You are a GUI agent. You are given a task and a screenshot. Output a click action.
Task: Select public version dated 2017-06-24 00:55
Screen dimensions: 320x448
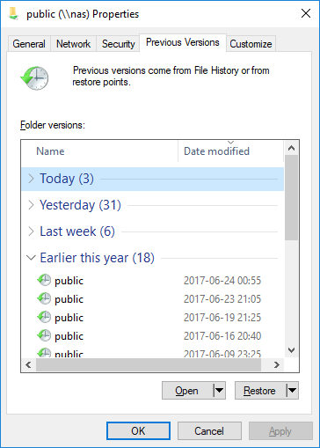click(152, 281)
